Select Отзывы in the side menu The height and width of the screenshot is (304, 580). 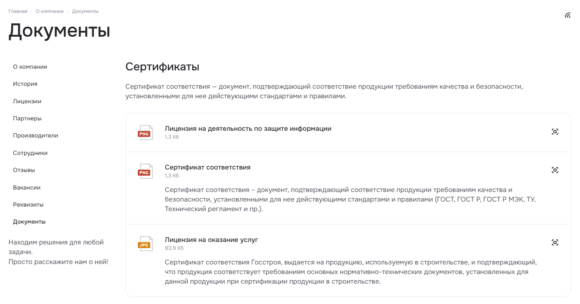coord(24,170)
